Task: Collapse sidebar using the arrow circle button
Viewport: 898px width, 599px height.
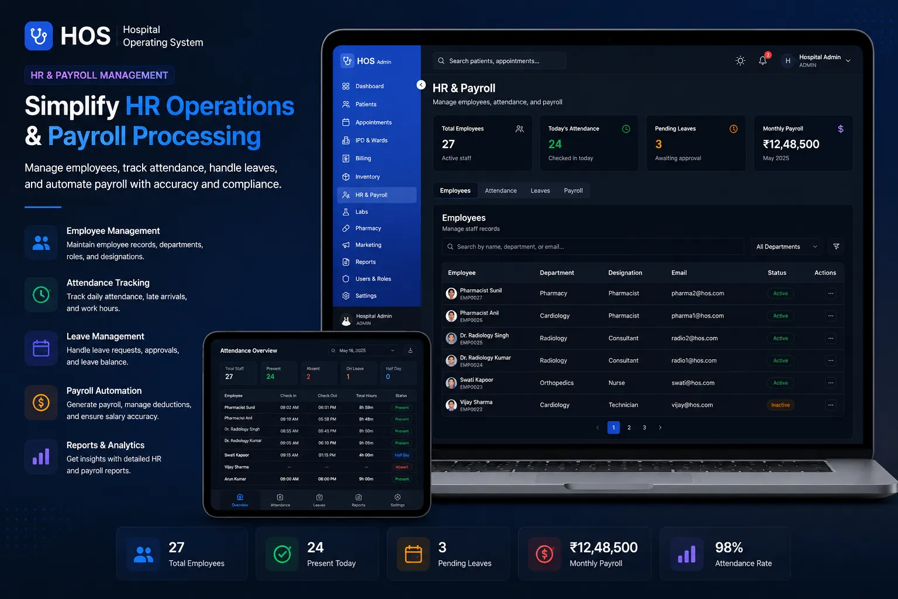Action: click(x=421, y=85)
